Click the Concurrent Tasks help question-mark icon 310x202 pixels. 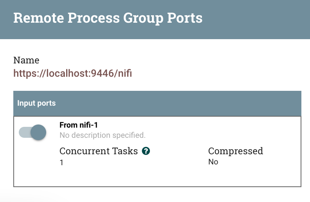point(146,151)
